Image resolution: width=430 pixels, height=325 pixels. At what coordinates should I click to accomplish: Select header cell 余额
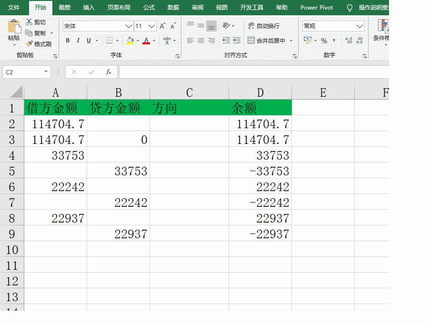pos(260,108)
